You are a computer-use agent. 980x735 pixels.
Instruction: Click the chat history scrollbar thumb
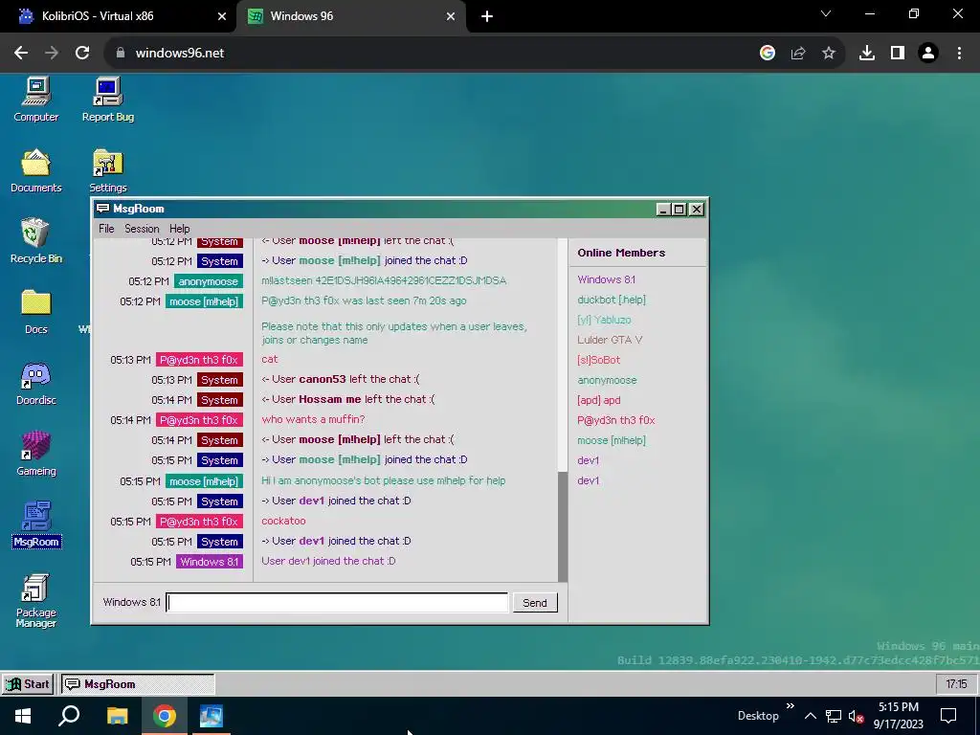(x=563, y=526)
